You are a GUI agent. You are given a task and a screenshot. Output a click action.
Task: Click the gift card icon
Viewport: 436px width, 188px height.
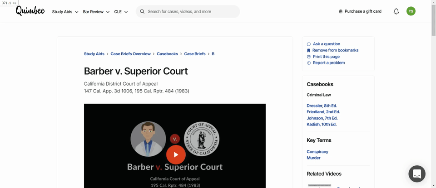341,11
